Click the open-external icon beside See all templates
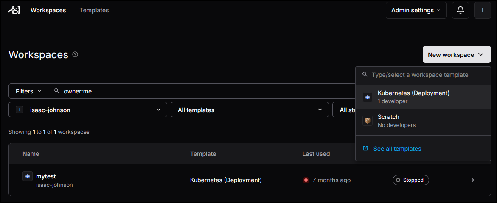This screenshot has height=203, width=497. (365, 149)
